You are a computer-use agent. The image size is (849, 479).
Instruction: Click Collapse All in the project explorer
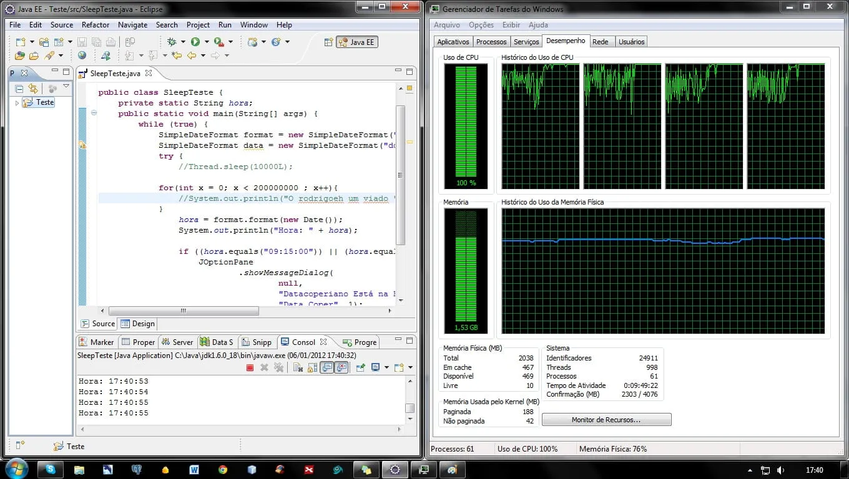19,89
